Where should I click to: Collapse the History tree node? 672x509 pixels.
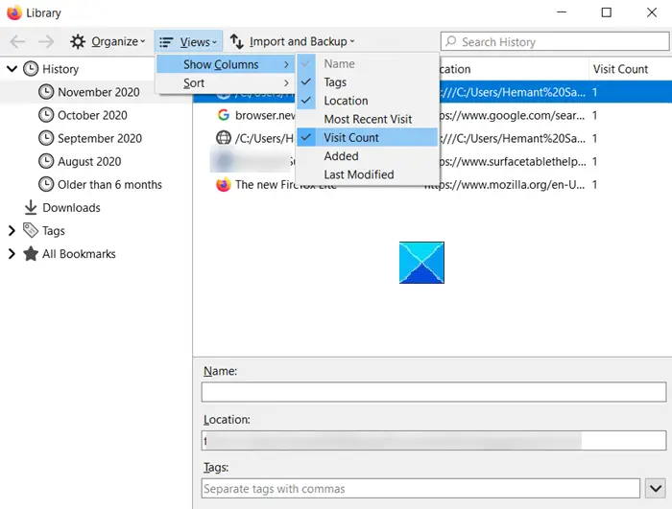coord(12,68)
